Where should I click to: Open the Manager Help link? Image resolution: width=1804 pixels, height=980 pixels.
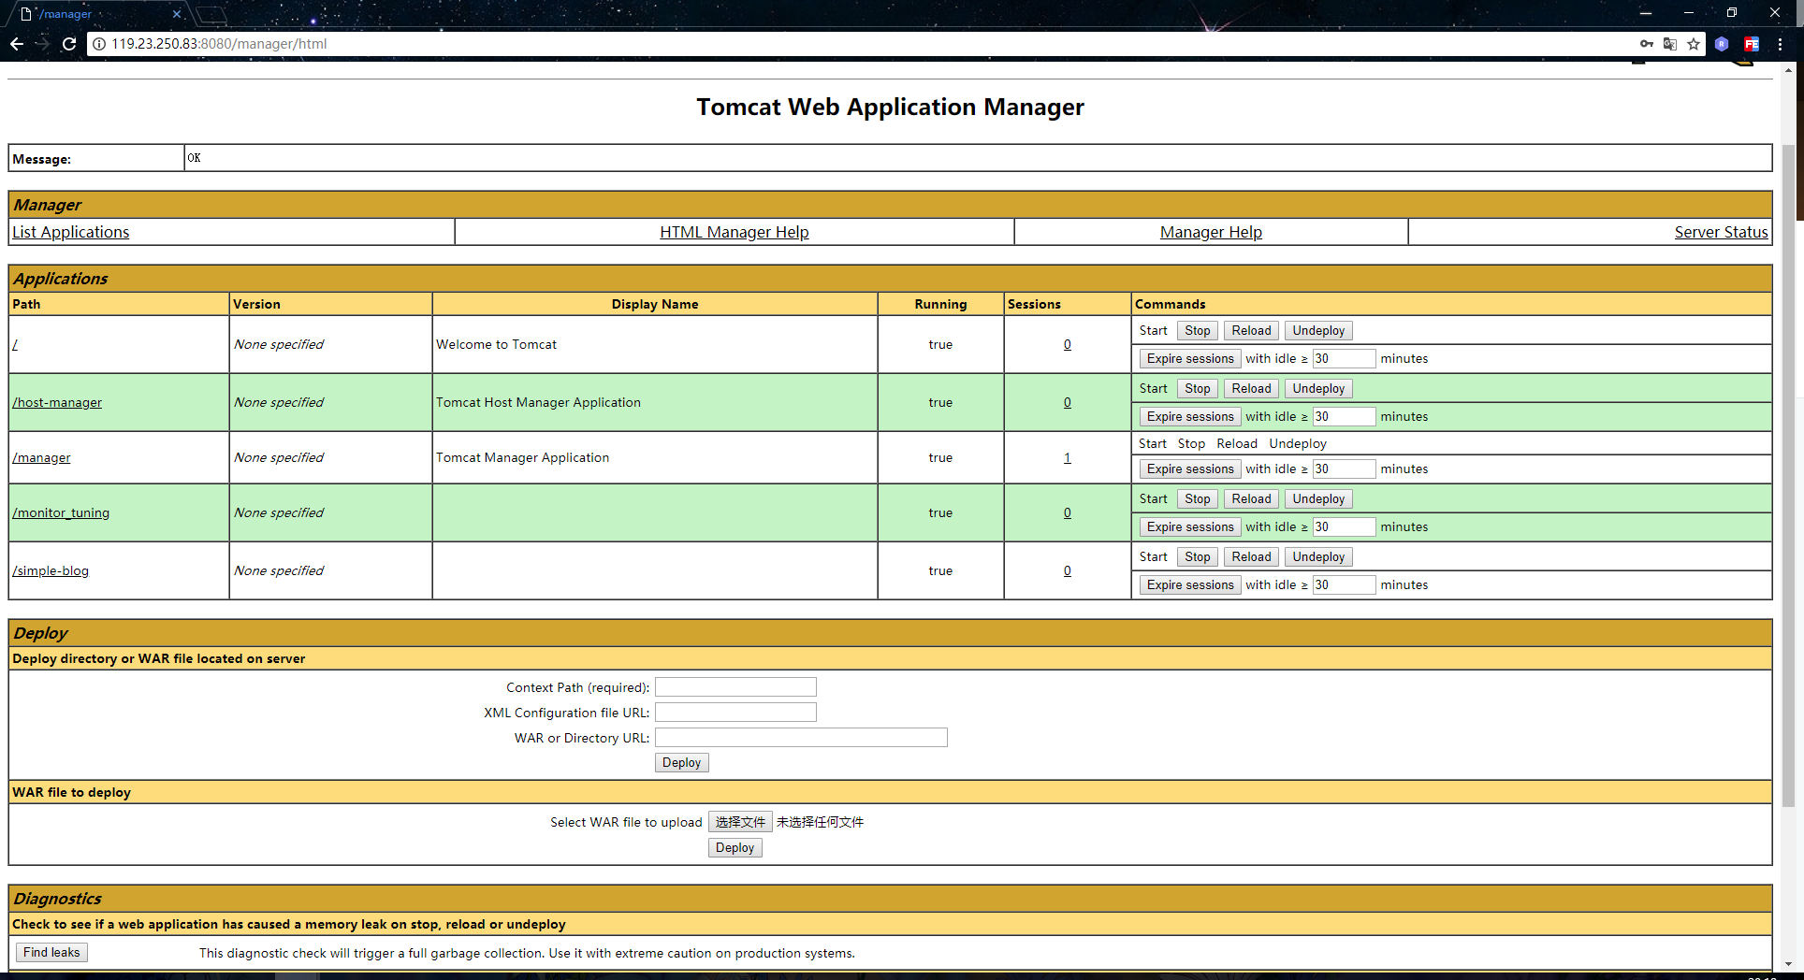click(1211, 232)
